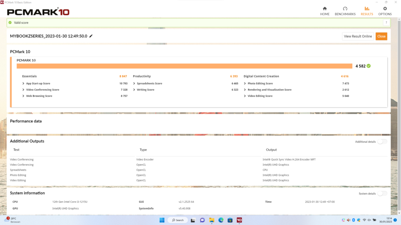Image resolution: width=401 pixels, height=225 pixels.
Task: Click the CPU value 12th Gen Intel Core i3-1215U
Action: click(70, 202)
